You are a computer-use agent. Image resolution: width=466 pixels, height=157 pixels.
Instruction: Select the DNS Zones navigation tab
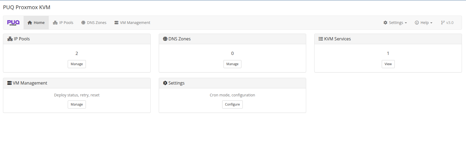pos(93,22)
